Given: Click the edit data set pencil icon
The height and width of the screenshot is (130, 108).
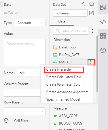Looking at the screenshot, I should click(92, 13).
